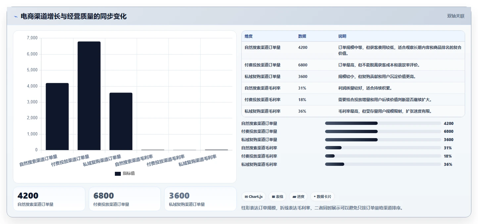The image size is (478, 224).
Task: Click the progress bar showing 36%
Action: click(x=383, y=164)
